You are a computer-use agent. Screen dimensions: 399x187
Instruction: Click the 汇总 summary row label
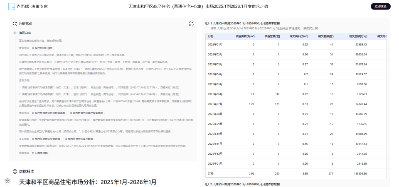211,174
